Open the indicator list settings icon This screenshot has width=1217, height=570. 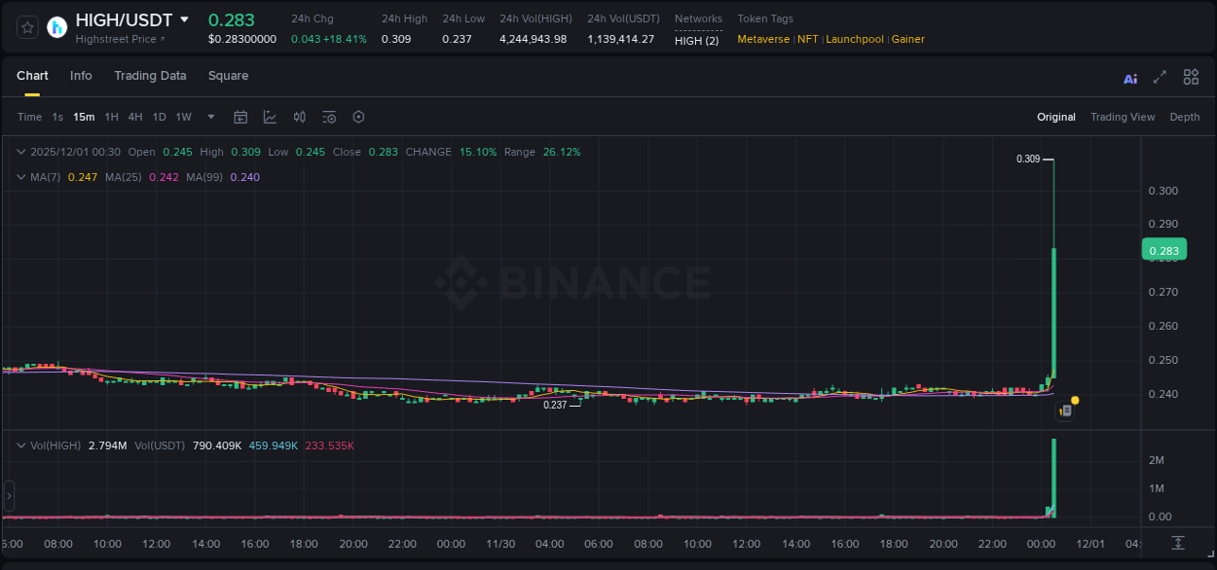coord(328,116)
